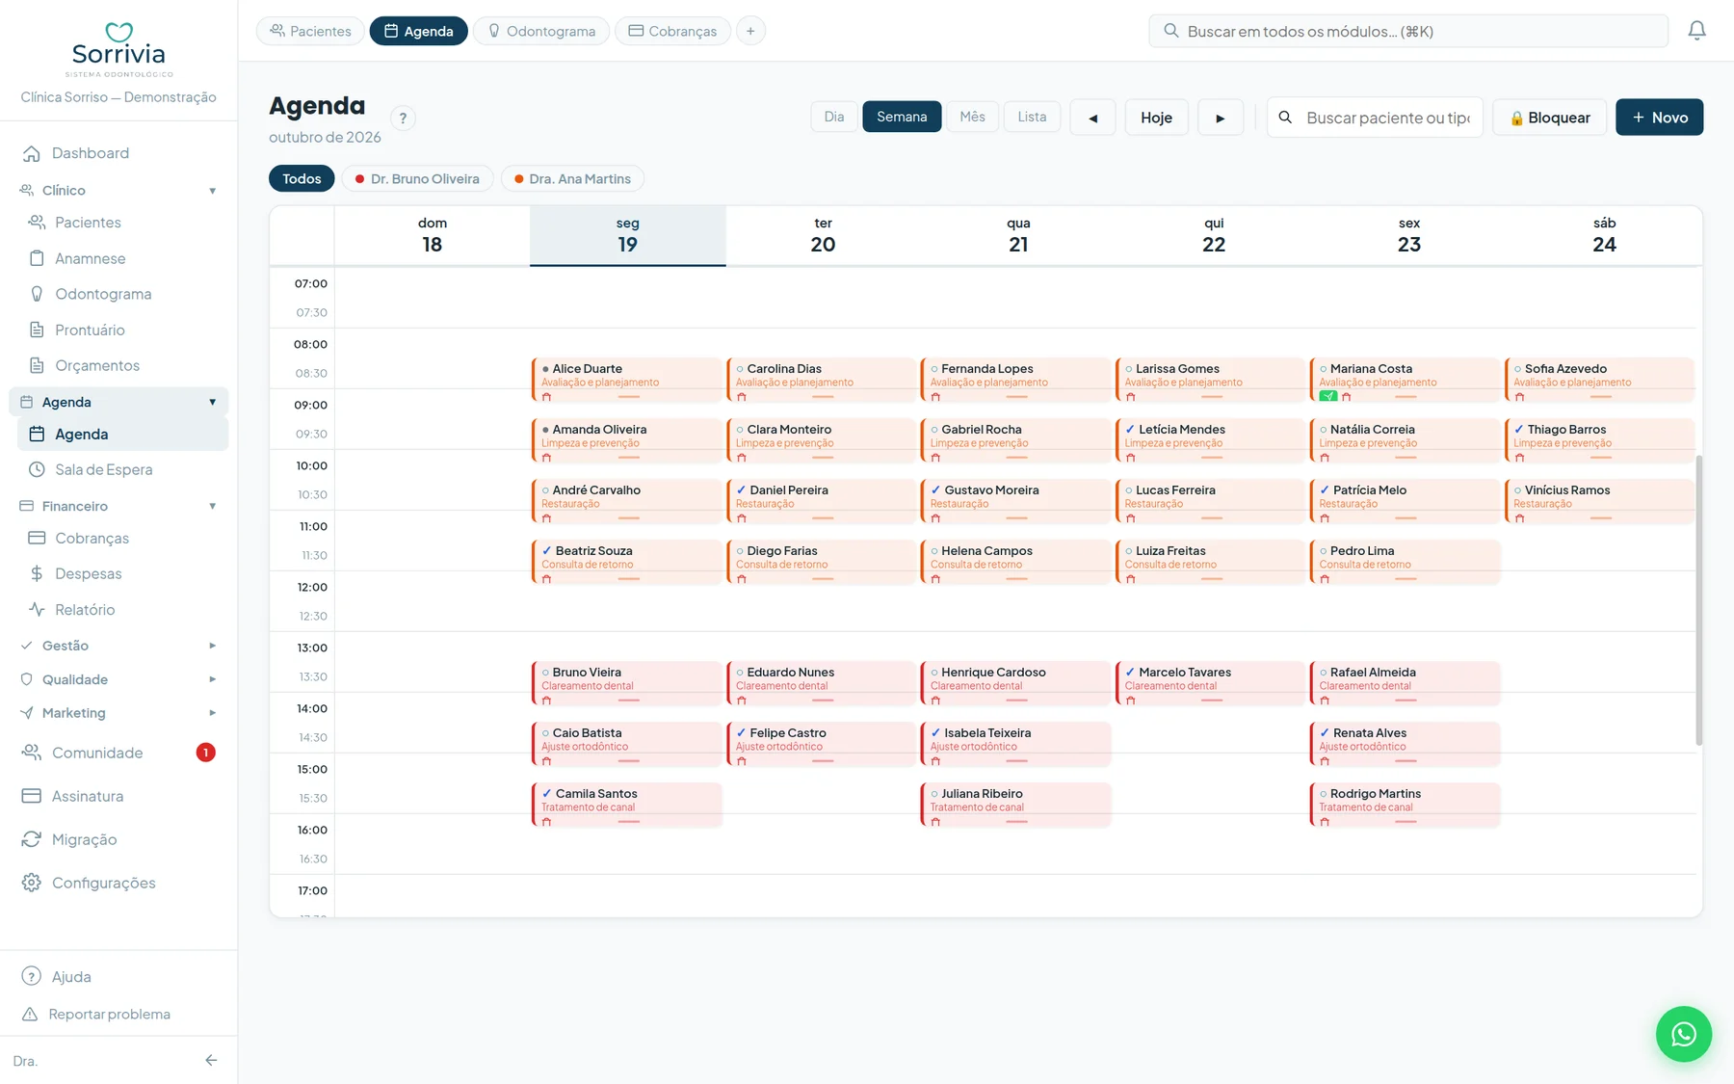Select the Agenda top tab
Viewport: 1734px width, 1084px height.
pos(418,31)
